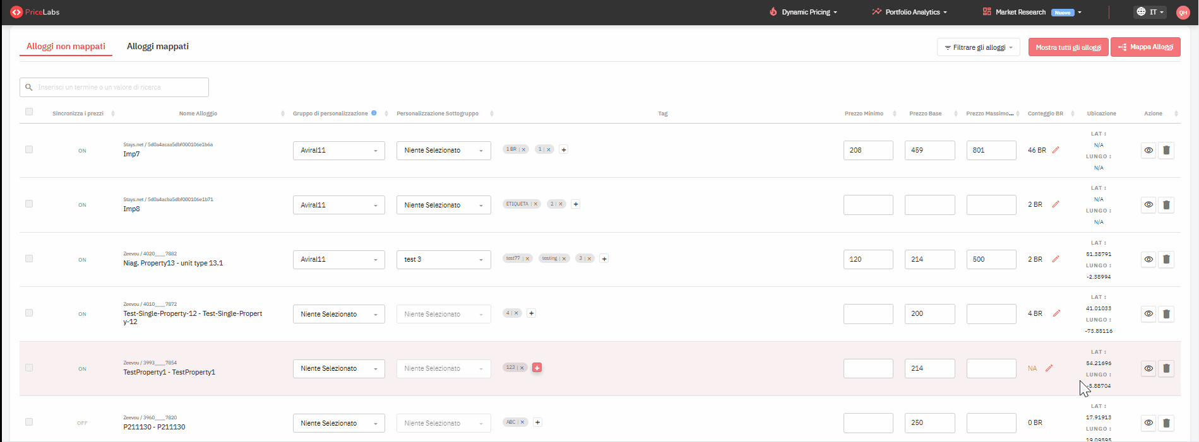
Task: Click the PriceLabs logo icon
Action: click(16, 12)
